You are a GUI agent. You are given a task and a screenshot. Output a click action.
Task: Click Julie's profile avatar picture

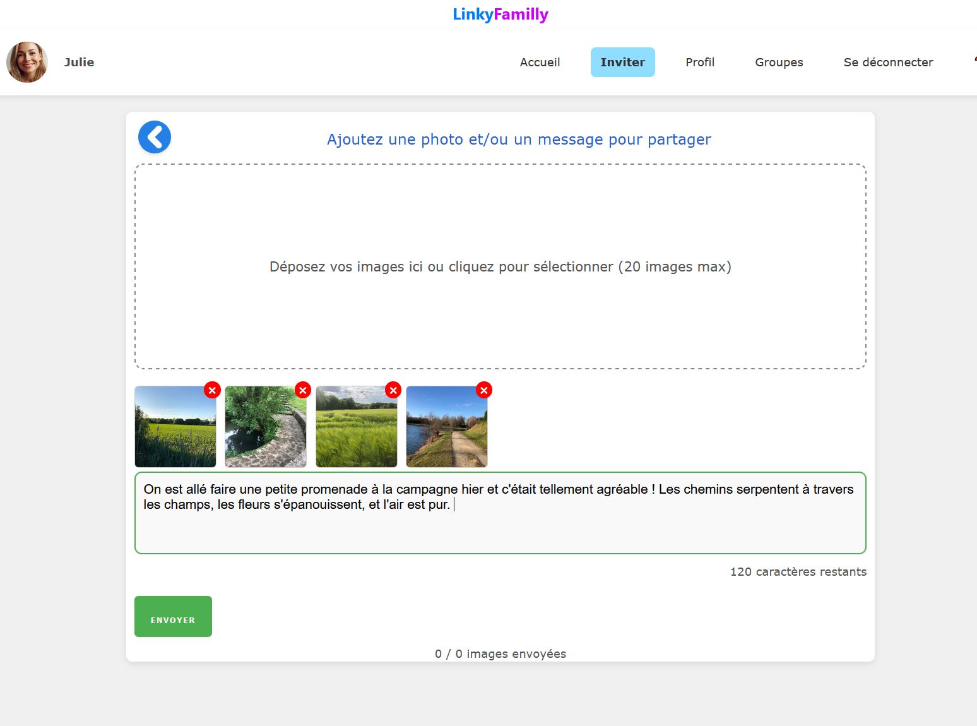coord(27,62)
